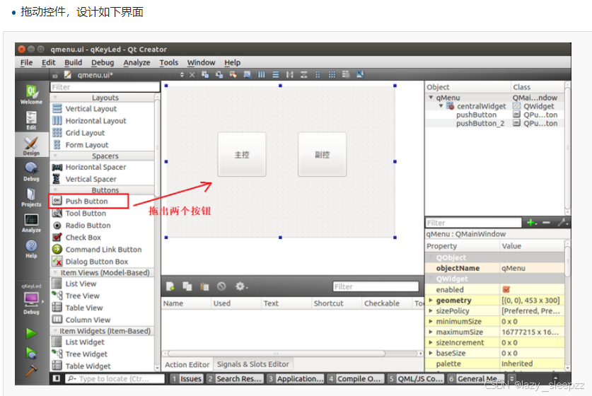592x396 pixels.
Task: Expand the geometry property
Action: coord(431,301)
